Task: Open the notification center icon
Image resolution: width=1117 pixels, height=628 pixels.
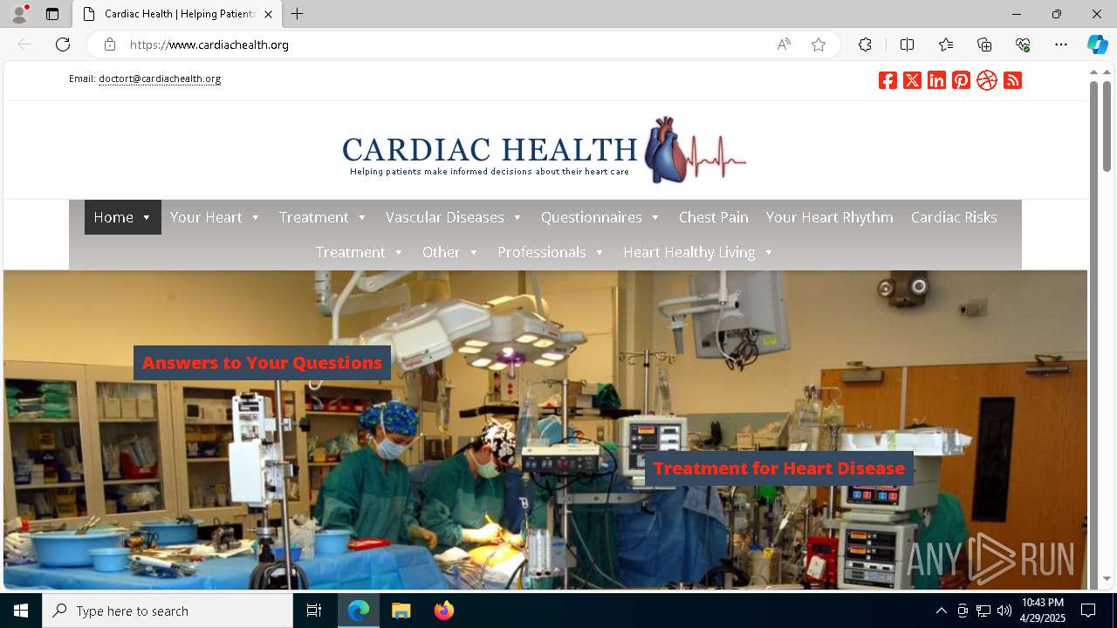Action: (1088, 611)
